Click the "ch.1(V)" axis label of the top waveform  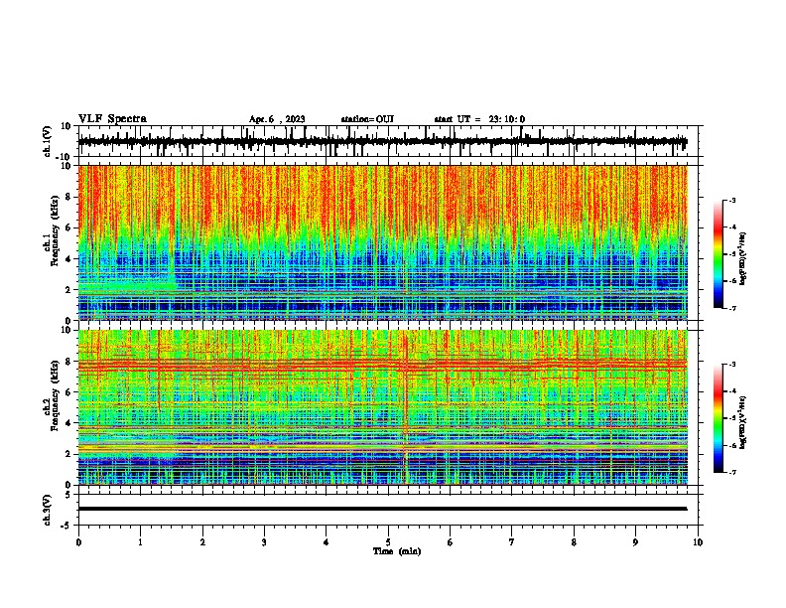point(48,141)
